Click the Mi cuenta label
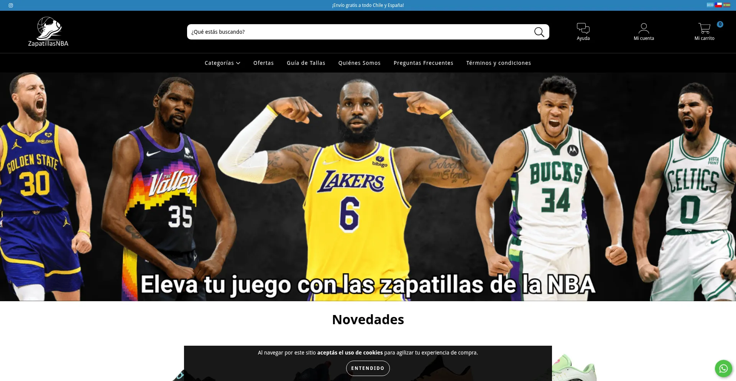This screenshot has height=381, width=736. (644, 38)
